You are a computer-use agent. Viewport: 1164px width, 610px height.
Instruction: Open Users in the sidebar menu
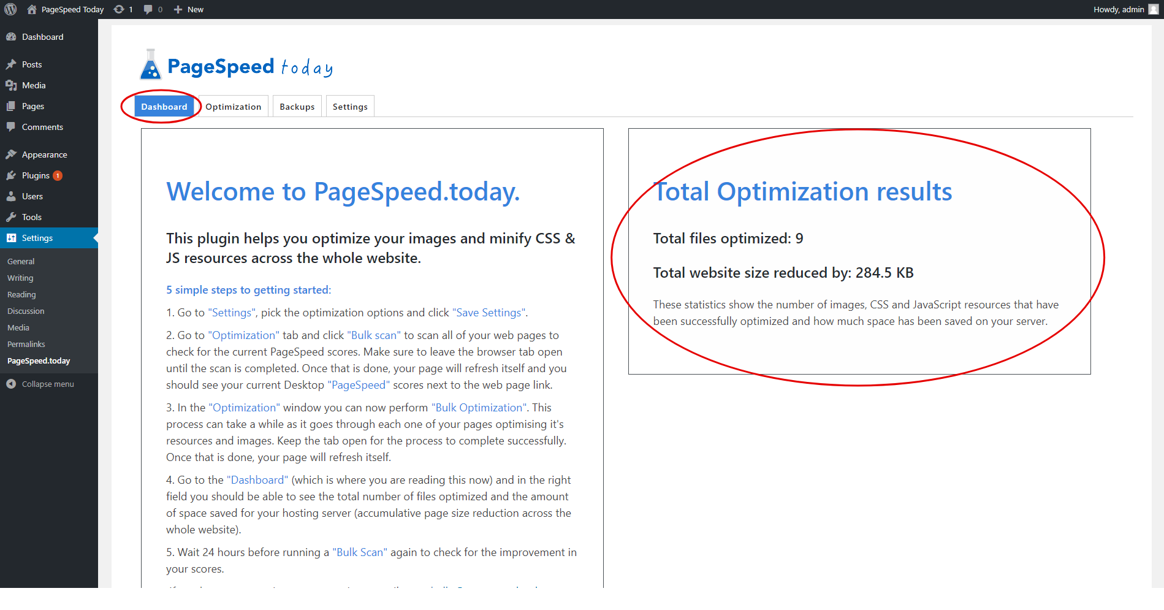32,196
